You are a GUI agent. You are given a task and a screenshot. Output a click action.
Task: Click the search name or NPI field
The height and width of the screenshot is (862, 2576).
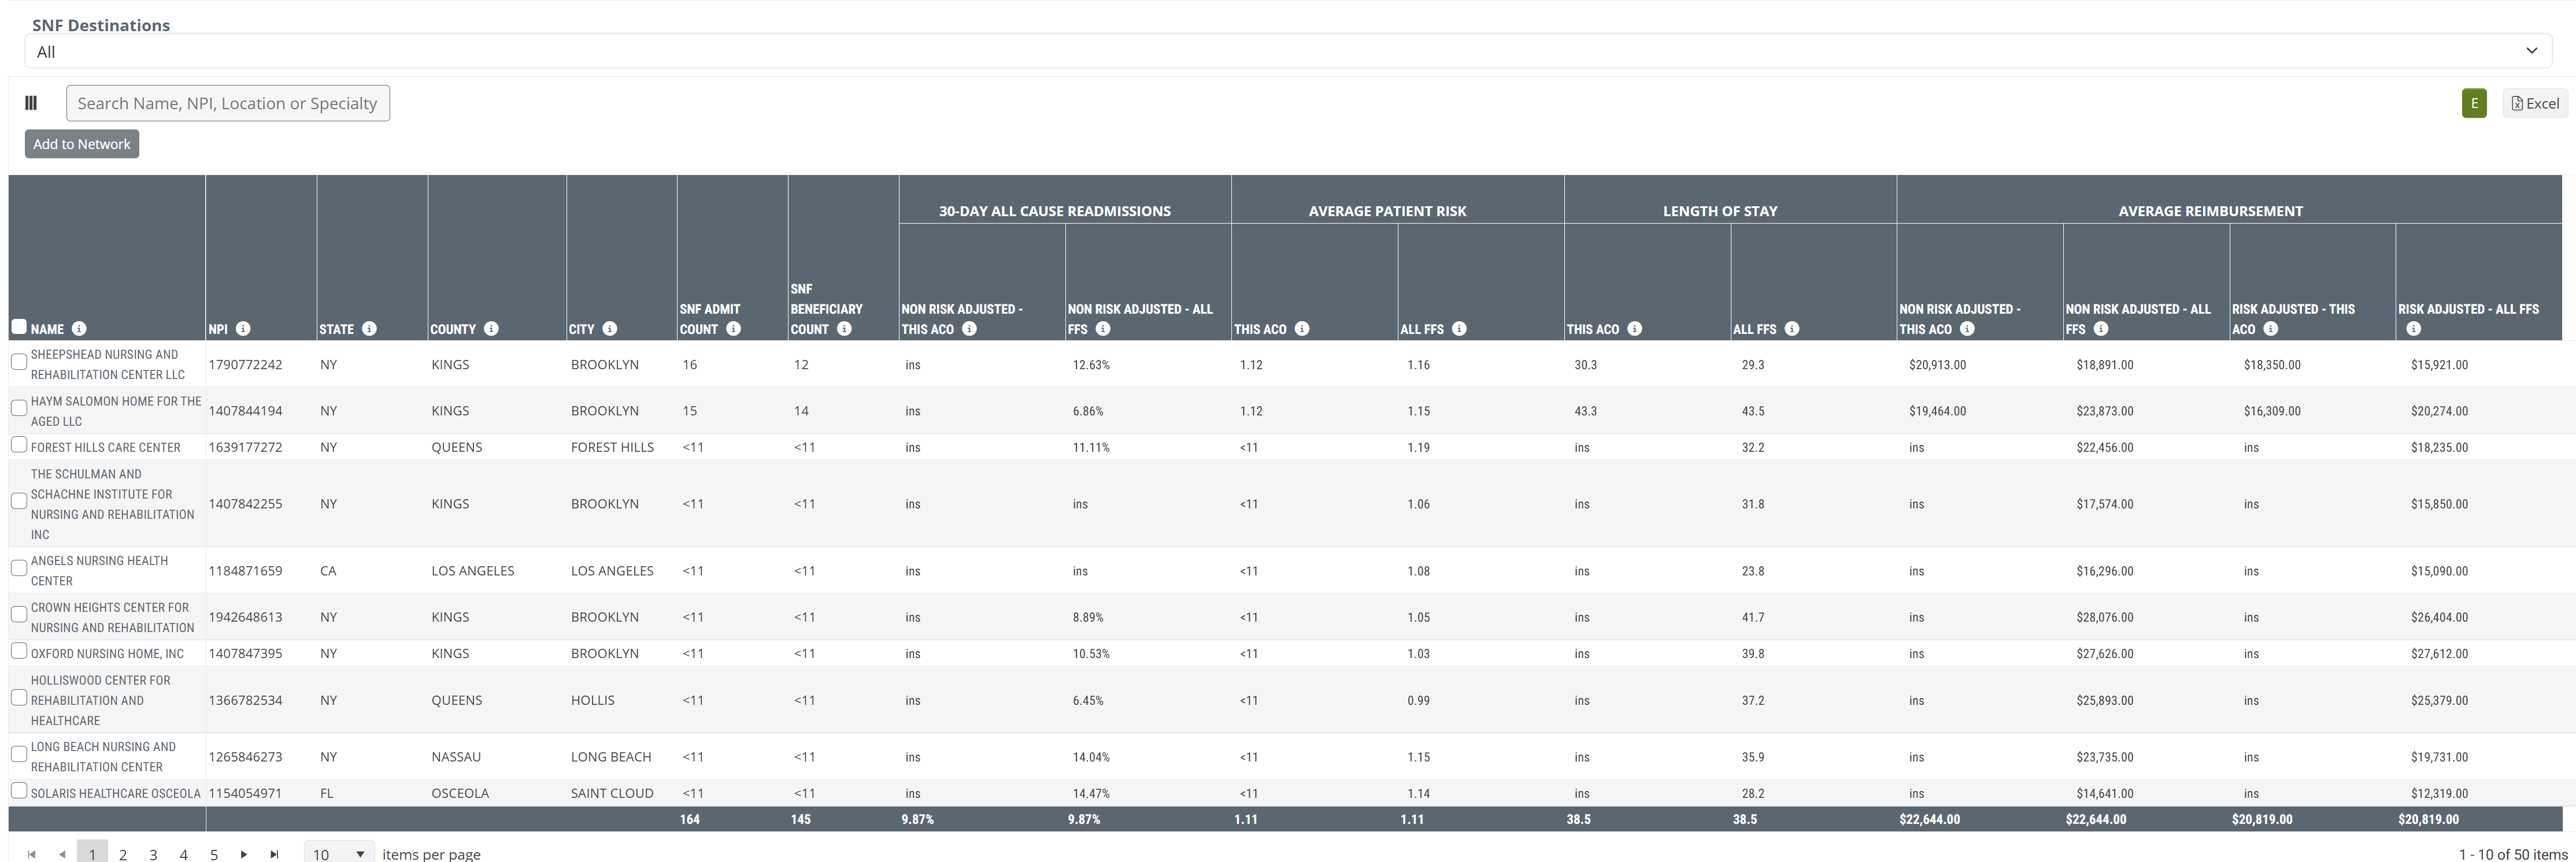click(x=228, y=103)
